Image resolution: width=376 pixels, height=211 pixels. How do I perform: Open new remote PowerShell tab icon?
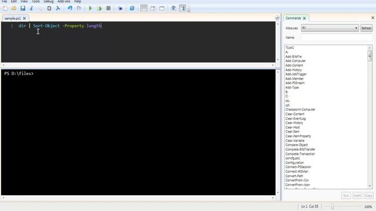(120, 8)
